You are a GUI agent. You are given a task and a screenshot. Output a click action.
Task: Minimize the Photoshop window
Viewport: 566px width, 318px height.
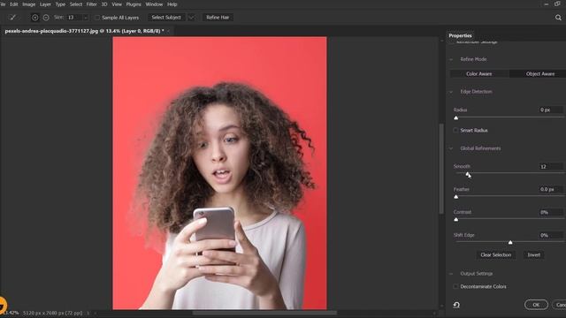point(547,4)
